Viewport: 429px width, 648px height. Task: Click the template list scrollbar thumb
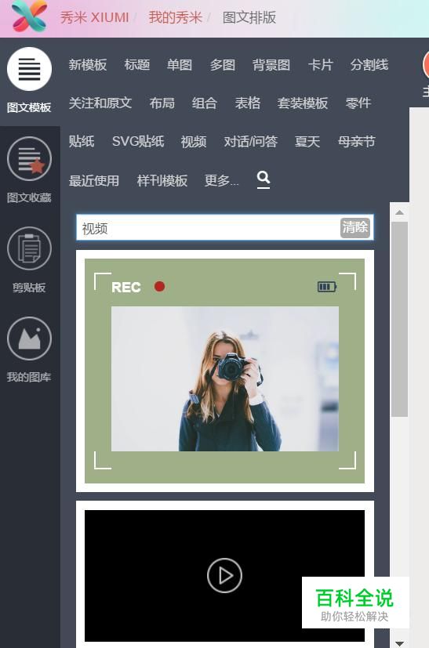point(399,319)
